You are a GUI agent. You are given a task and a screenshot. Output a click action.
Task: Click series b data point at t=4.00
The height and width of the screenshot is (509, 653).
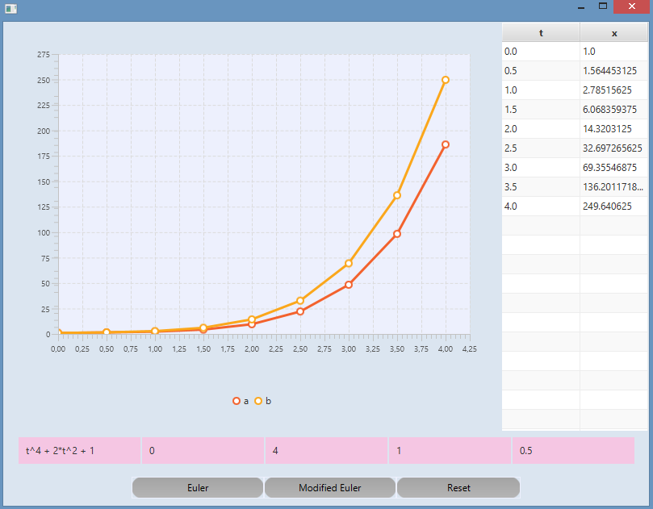pyautogui.click(x=446, y=80)
